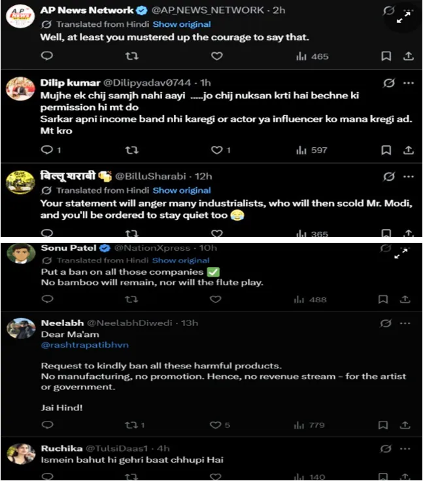Open the @rashtrapatibhvn mention
423x481 pixels.
tap(85, 345)
